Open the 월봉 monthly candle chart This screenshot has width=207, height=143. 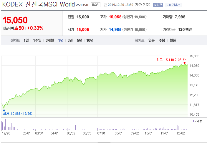click(173, 40)
